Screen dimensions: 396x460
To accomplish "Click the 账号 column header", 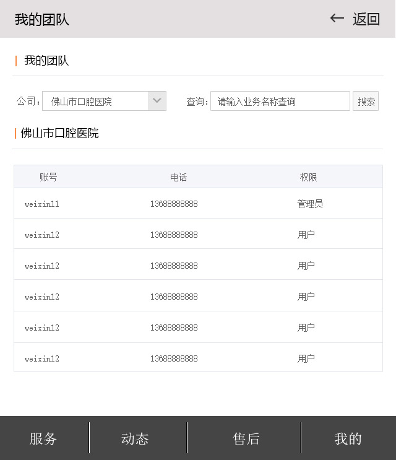I will tap(48, 177).
